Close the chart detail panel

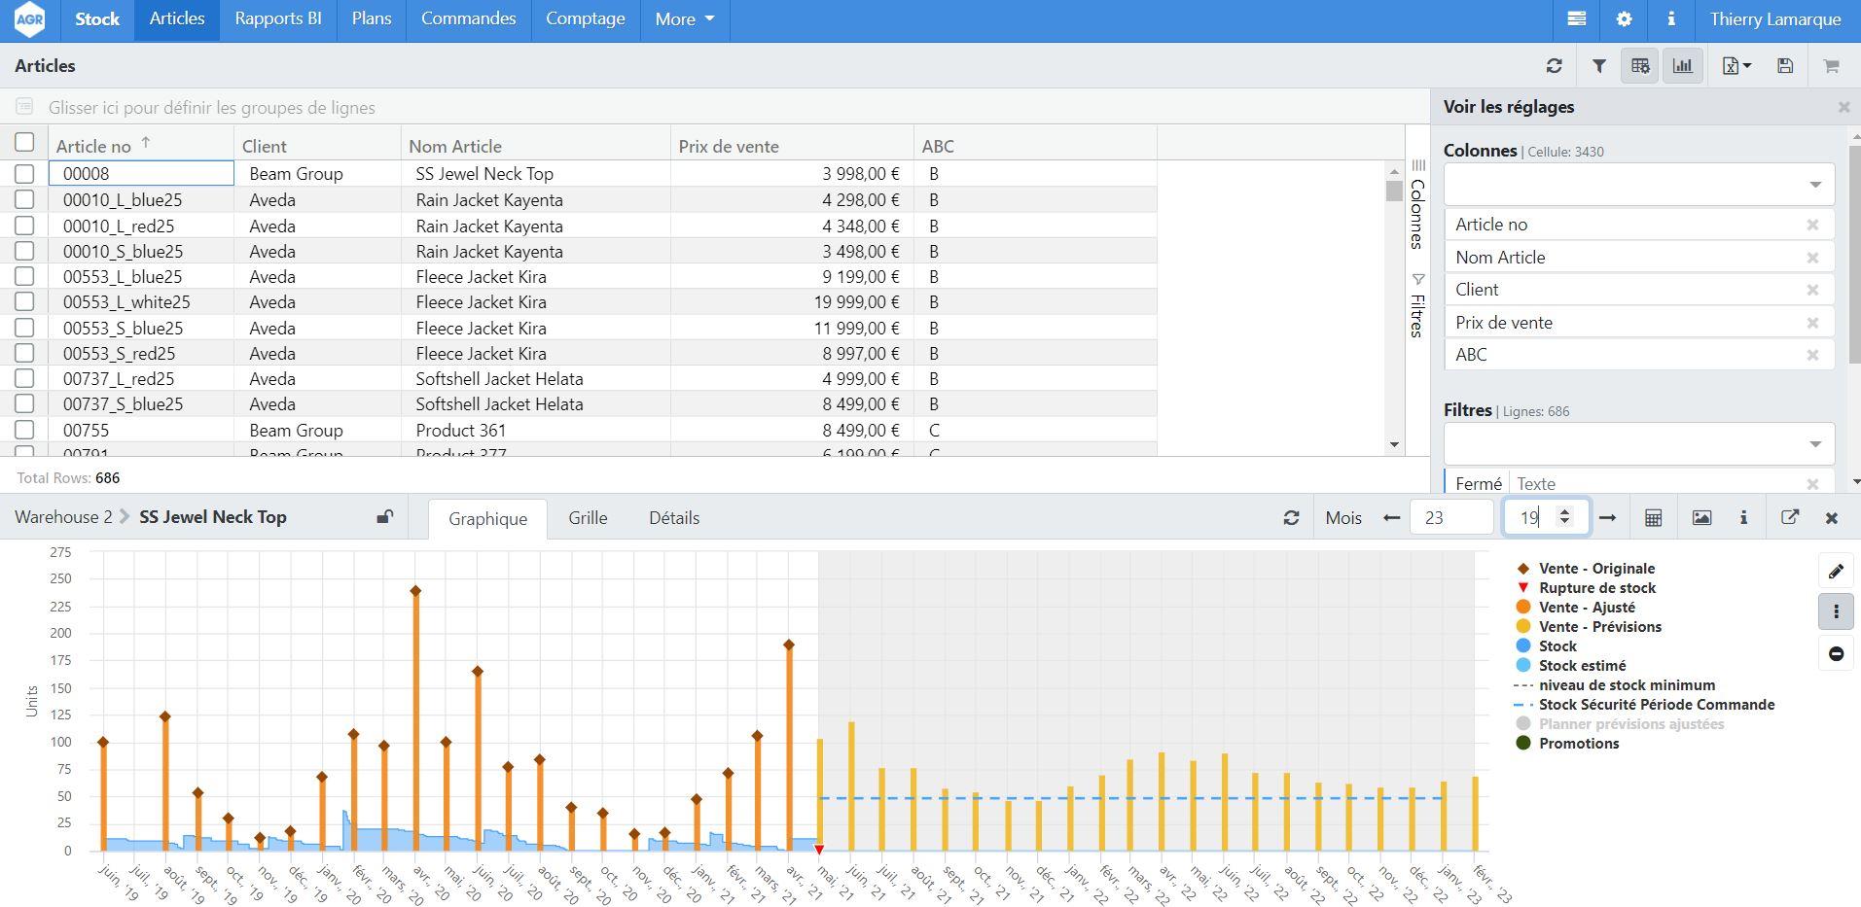point(1832,518)
